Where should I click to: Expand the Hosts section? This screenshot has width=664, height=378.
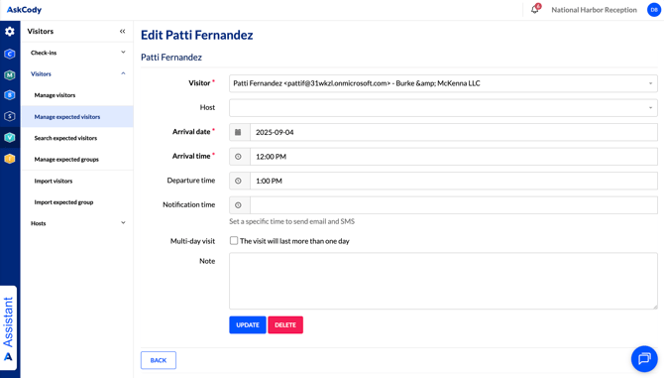pos(77,223)
